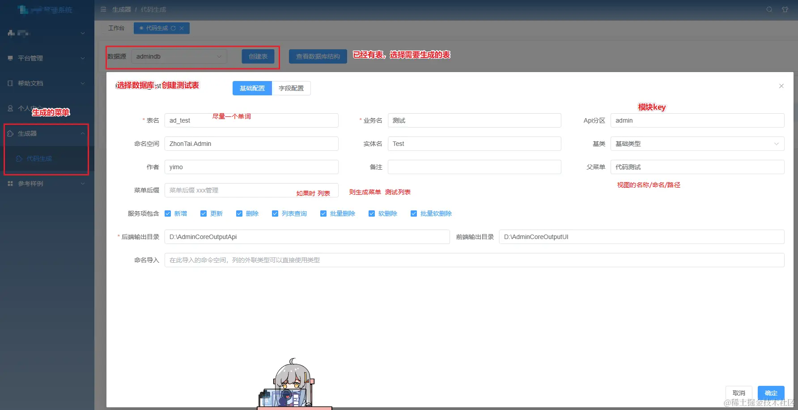Viewport: 798px width, 410px height.
Task: Click the 实体名 Test field
Action: tap(475, 144)
